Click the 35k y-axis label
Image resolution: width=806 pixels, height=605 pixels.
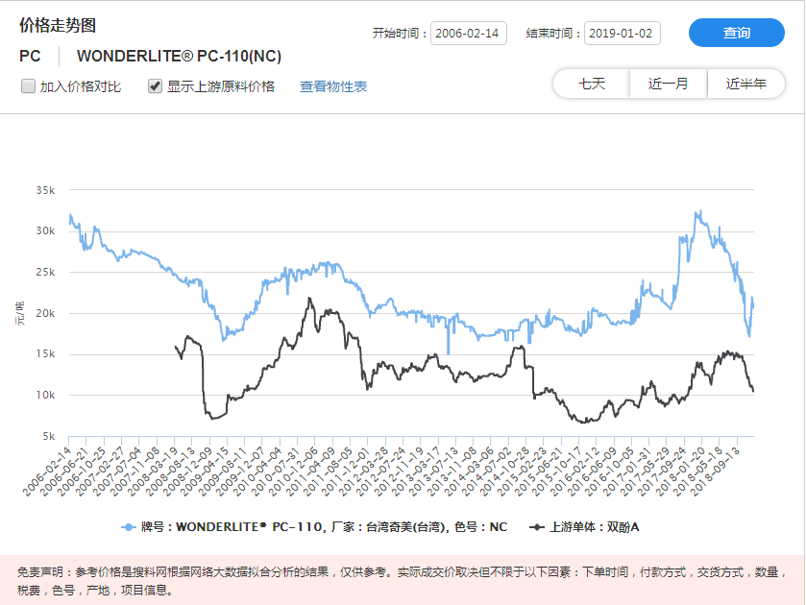45,190
